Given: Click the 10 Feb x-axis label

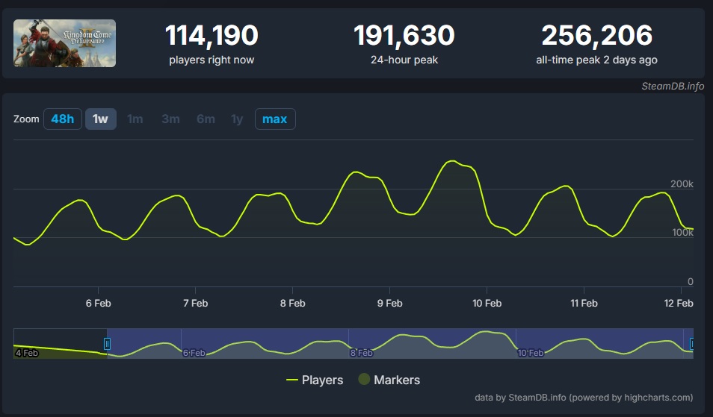Looking at the screenshot, I should pyautogui.click(x=487, y=303).
